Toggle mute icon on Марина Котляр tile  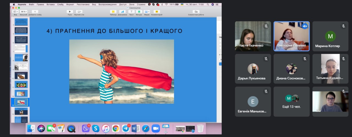click(x=343, y=26)
